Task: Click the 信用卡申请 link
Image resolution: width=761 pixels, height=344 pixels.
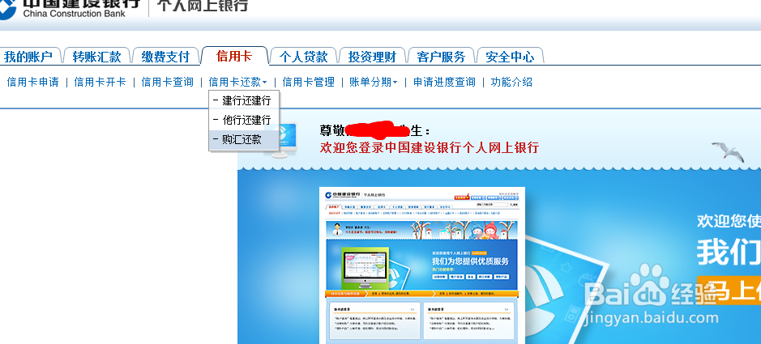Action: pyautogui.click(x=33, y=83)
